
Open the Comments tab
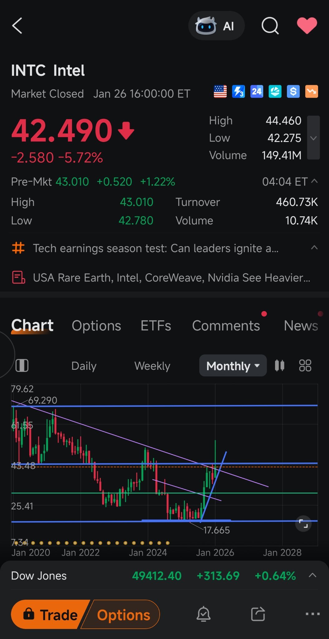226,326
